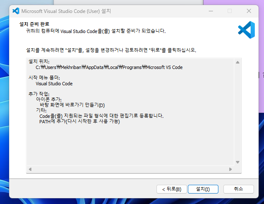Close the VS Code setup window

pos(249,11)
